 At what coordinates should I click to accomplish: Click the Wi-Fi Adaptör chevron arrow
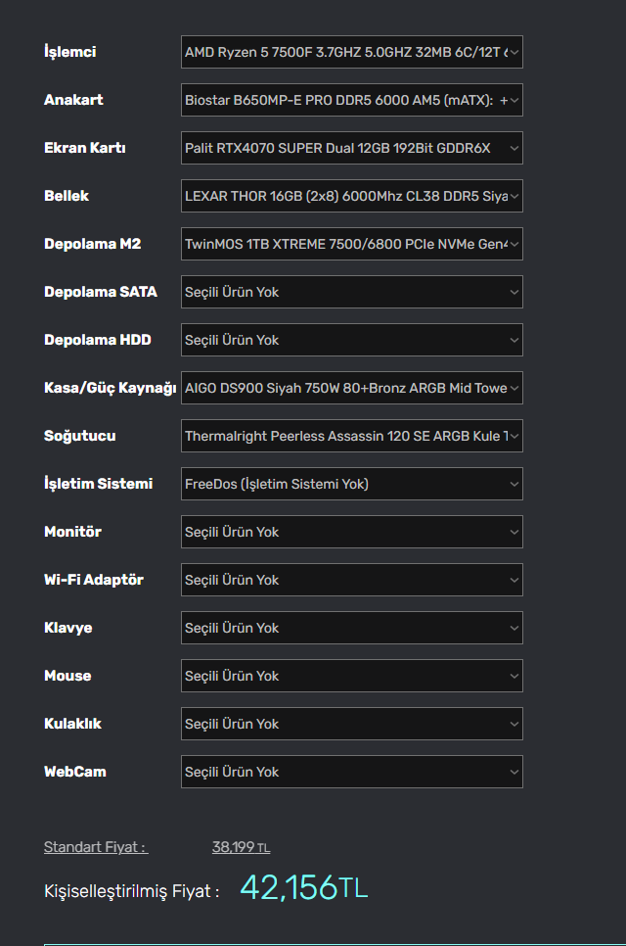pos(514,580)
